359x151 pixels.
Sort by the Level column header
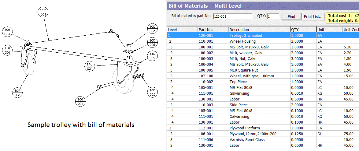tap(182, 30)
